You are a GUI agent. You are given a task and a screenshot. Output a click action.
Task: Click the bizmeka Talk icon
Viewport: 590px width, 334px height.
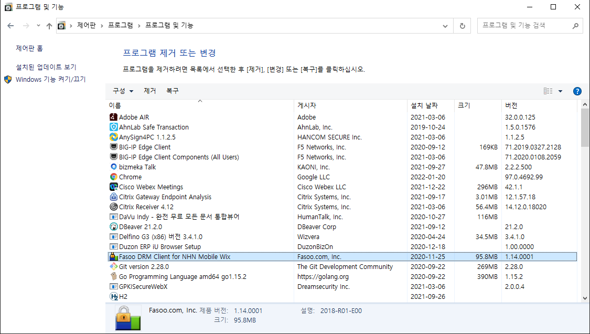pos(114,167)
